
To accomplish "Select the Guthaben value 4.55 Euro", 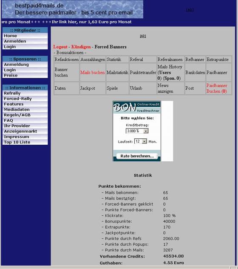I will click(173, 263).
